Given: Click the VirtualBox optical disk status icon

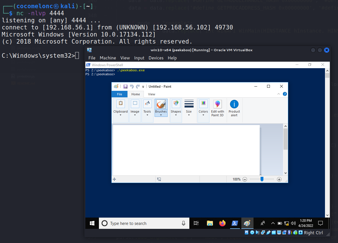Looking at the screenshot, I should tap(252, 233).
